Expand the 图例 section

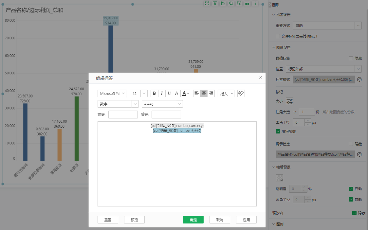point(273,224)
